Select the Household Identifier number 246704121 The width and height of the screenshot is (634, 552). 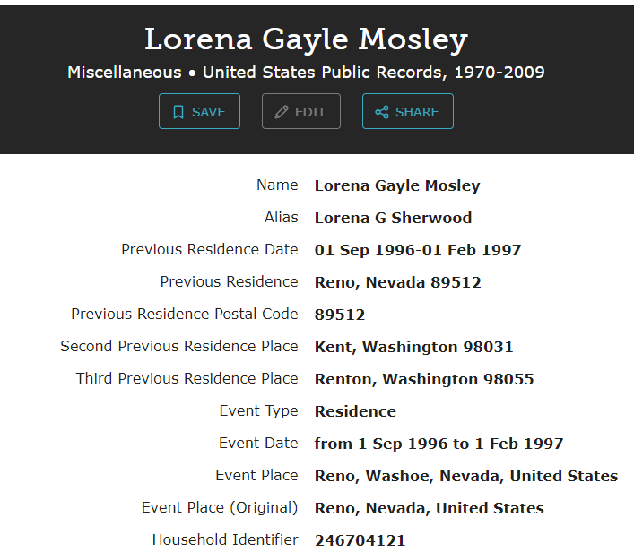pos(360,540)
